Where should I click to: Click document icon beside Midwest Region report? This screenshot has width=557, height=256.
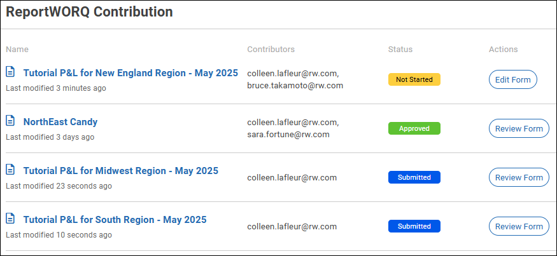click(x=10, y=170)
